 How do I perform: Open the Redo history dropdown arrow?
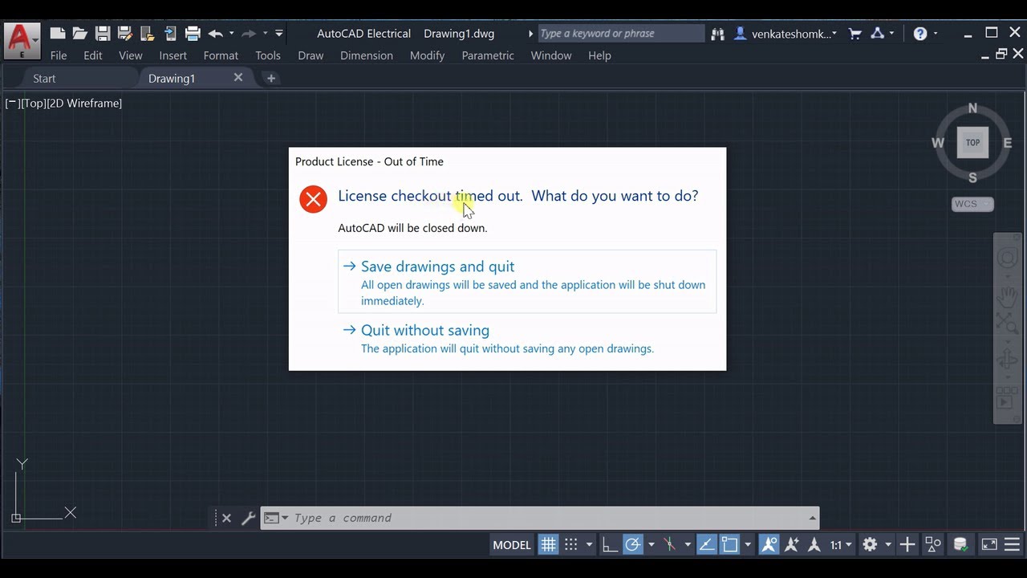[265, 34]
